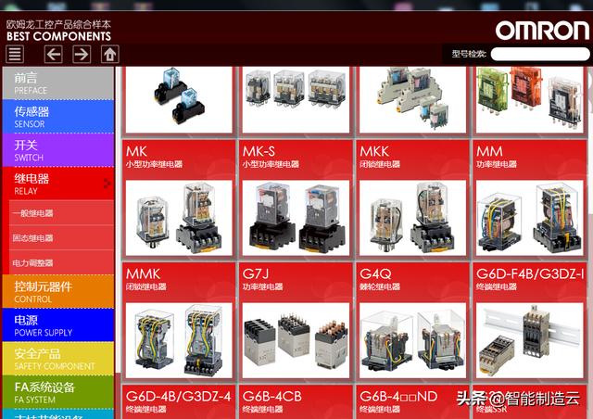Image resolution: width=593 pixels, height=419 pixels.
Task: Open the G4Q 棘轮继电器 product card
Action: 412,322
